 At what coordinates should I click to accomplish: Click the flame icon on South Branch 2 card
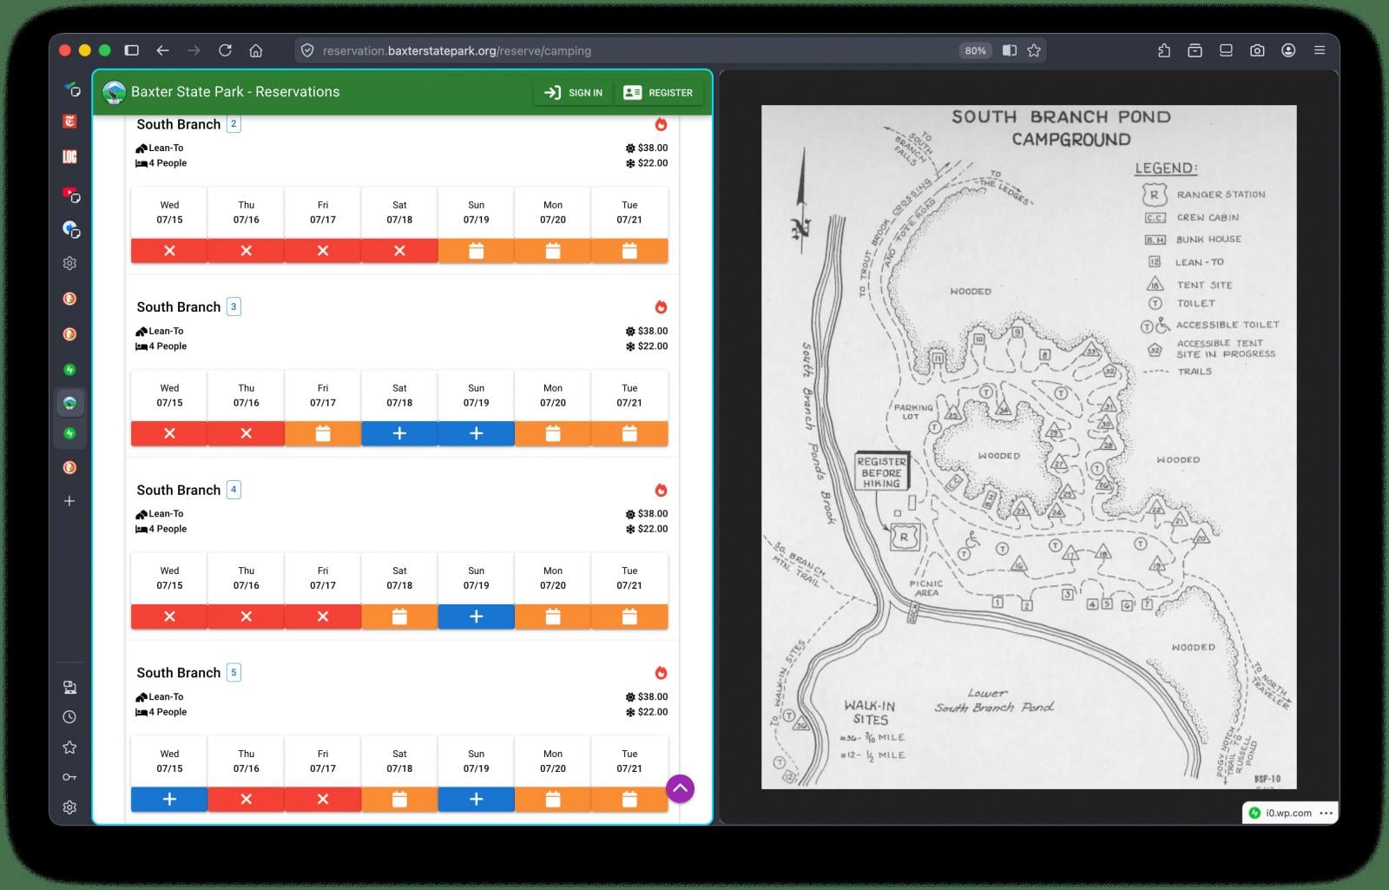click(x=662, y=125)
